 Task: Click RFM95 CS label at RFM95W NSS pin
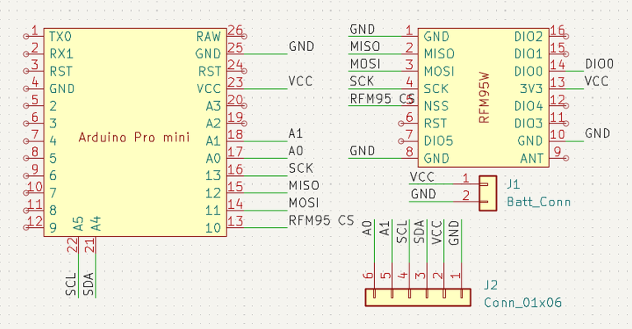point(382,99)
